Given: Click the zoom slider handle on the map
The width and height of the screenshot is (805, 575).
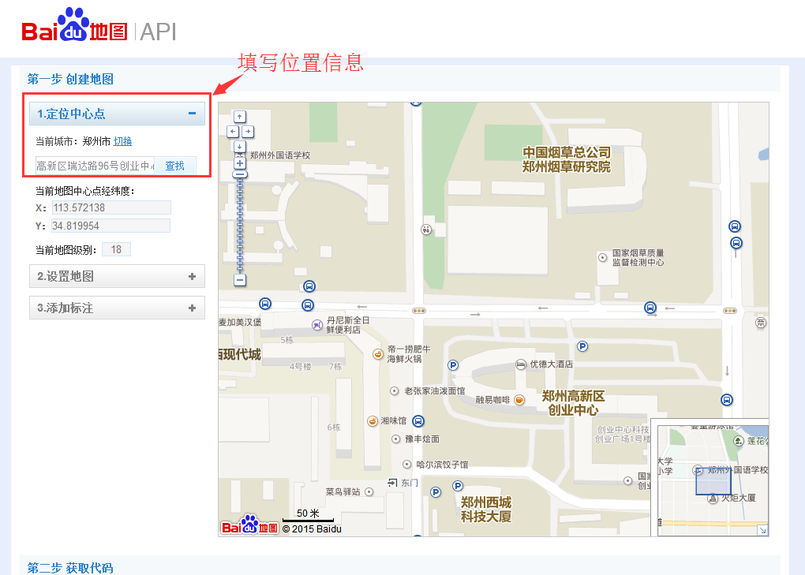Looking at the screenshot, I should [x=240, y=174].
